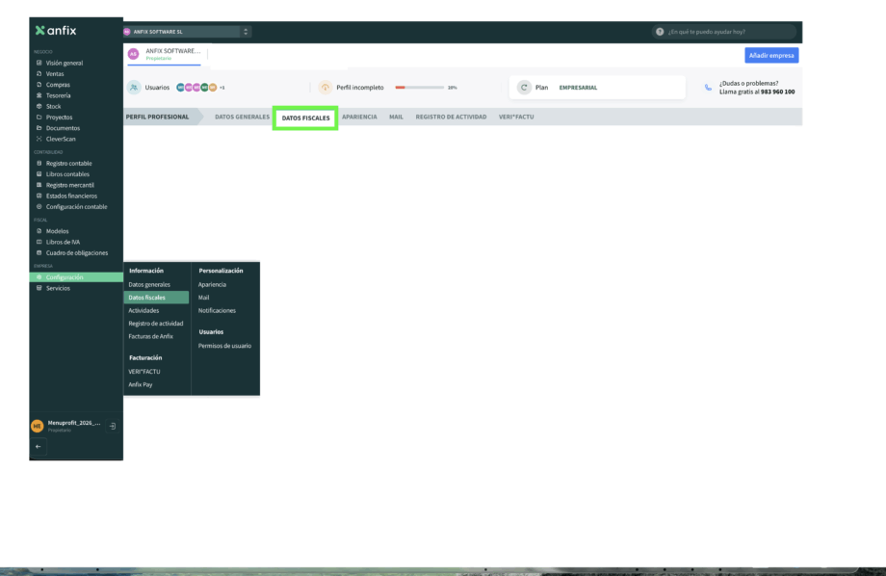The height and width of the screenshot is (576, 886).
Task: Click the Plan refresh icon
Action: (x=524, y=88)
